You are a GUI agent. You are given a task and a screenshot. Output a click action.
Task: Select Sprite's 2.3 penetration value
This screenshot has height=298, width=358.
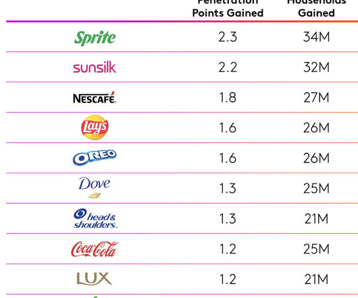tap(228, 37)
